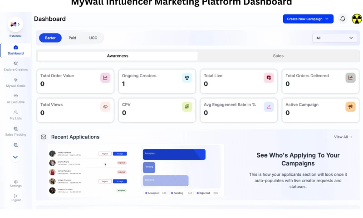363x218 pixels.
Task: Open Sales Tracking sidebar item
Action: (x=15, y=131)
